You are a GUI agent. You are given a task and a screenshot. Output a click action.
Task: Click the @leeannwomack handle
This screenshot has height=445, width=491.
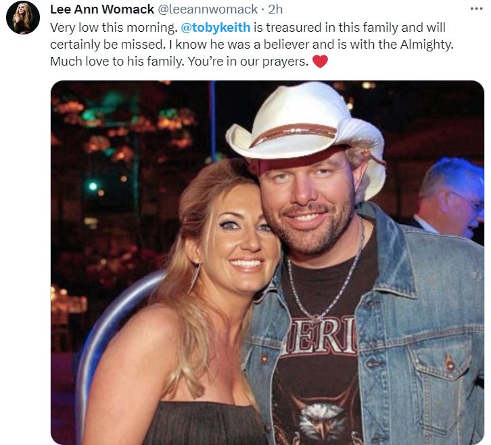(208, 9)
